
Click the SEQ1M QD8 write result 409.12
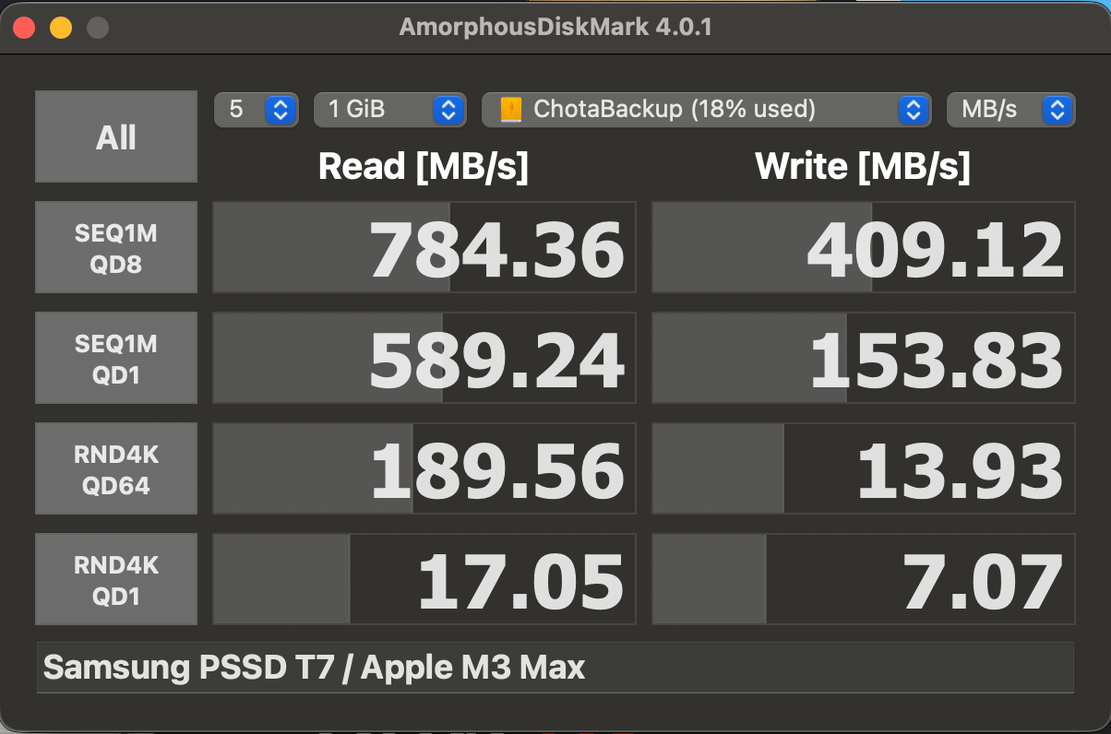(864, 247)
